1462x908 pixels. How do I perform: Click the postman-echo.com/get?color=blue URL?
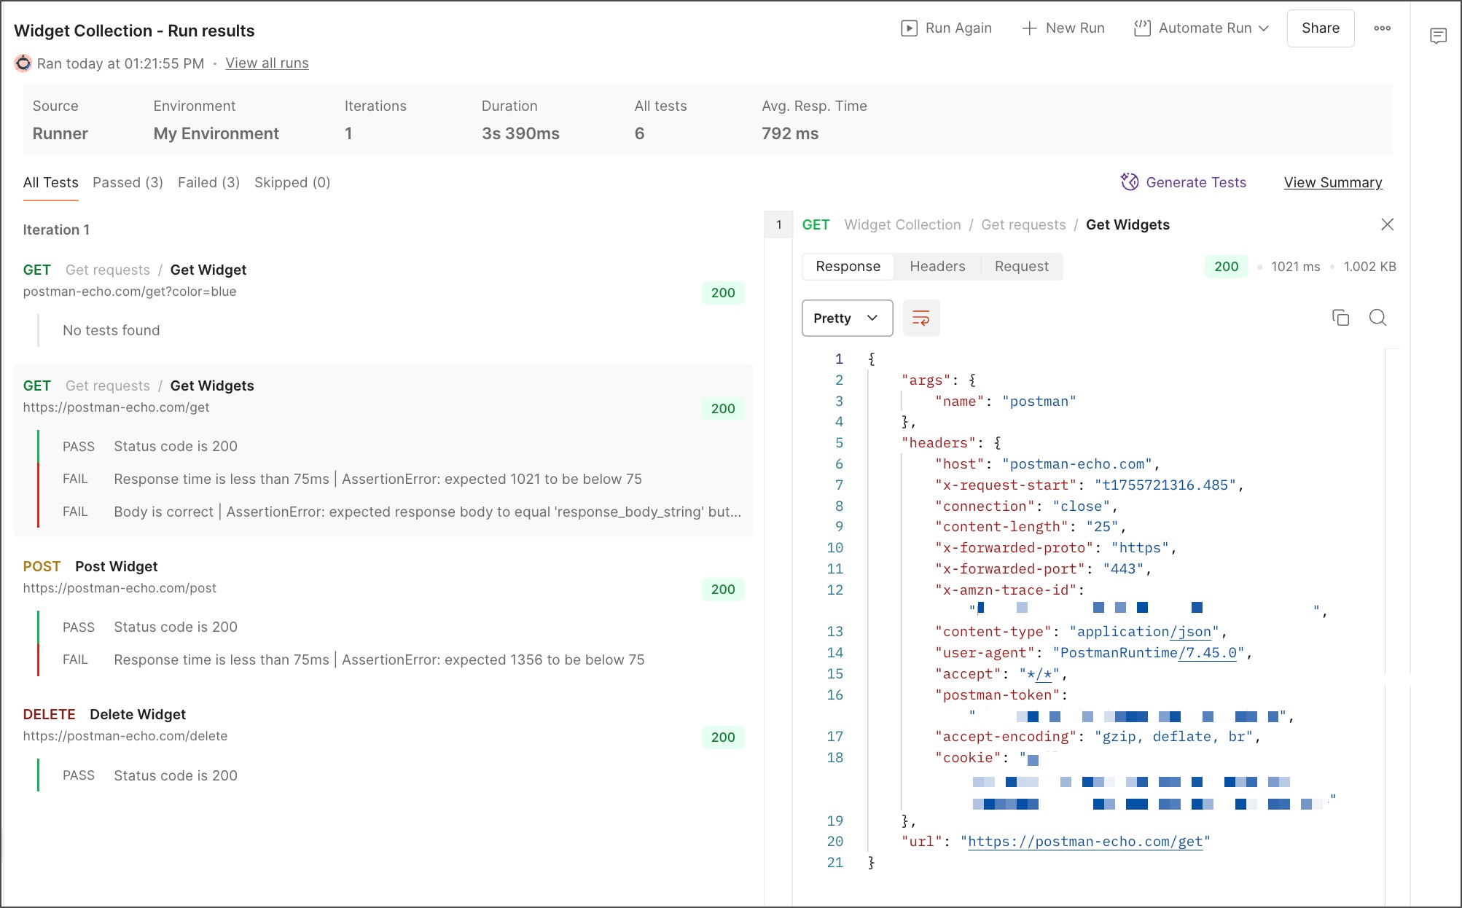coord(130,291)
